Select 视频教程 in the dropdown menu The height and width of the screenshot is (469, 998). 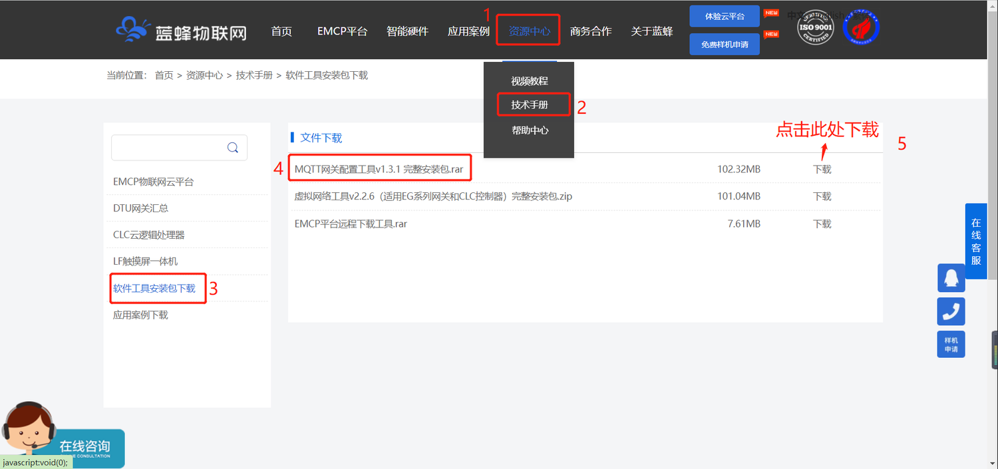tap(530, 81)
